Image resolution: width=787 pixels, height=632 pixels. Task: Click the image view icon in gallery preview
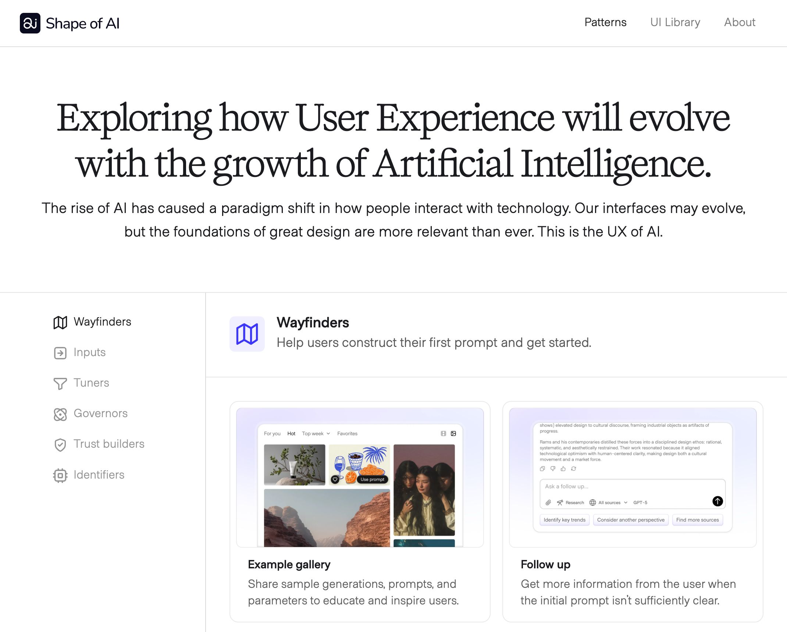pyautogui.click(x=453, y=434)
